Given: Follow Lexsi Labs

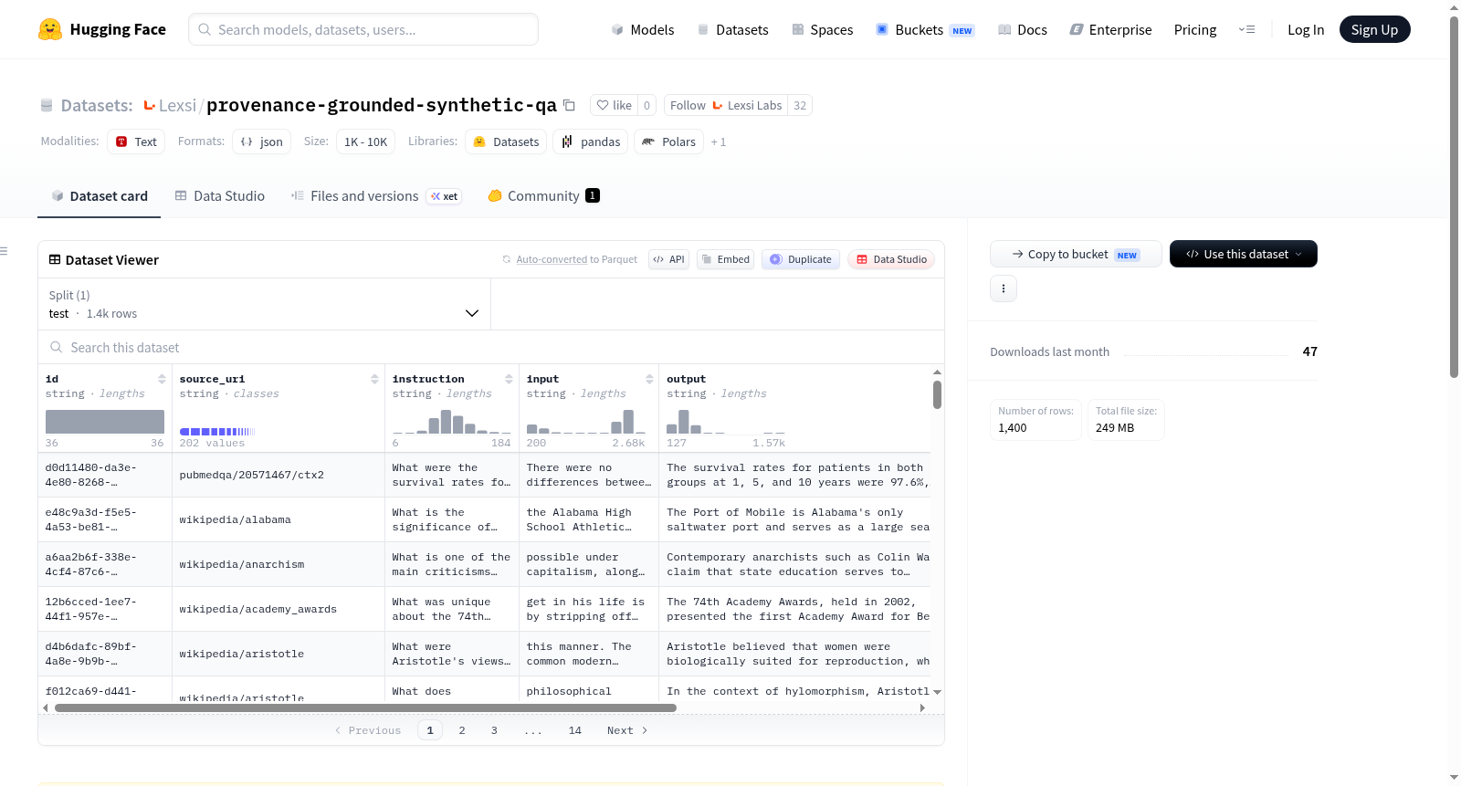Looking at the screenshot, I should tap(726, 105).
